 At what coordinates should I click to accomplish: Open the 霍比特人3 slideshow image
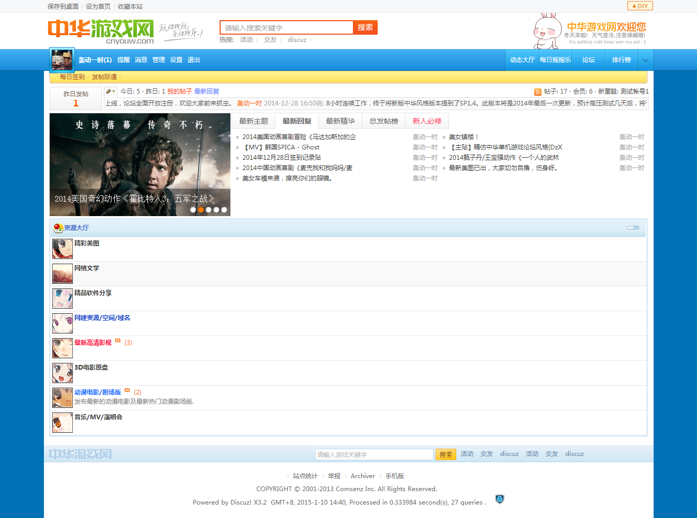click(140, 164)
